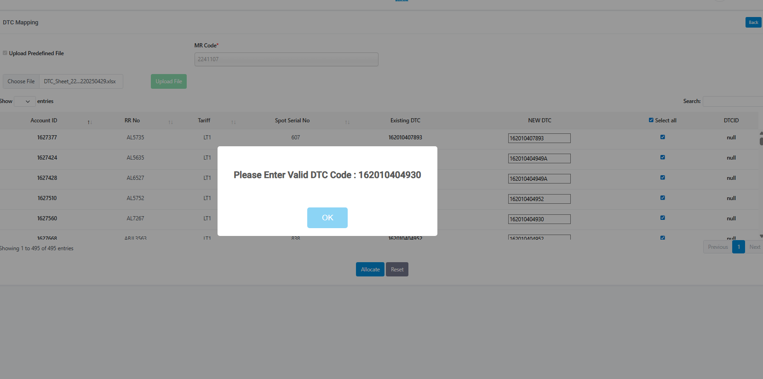Click the LT1 tariff cell for account 1627510
763x379 pixels.
(x=207, y=198)
